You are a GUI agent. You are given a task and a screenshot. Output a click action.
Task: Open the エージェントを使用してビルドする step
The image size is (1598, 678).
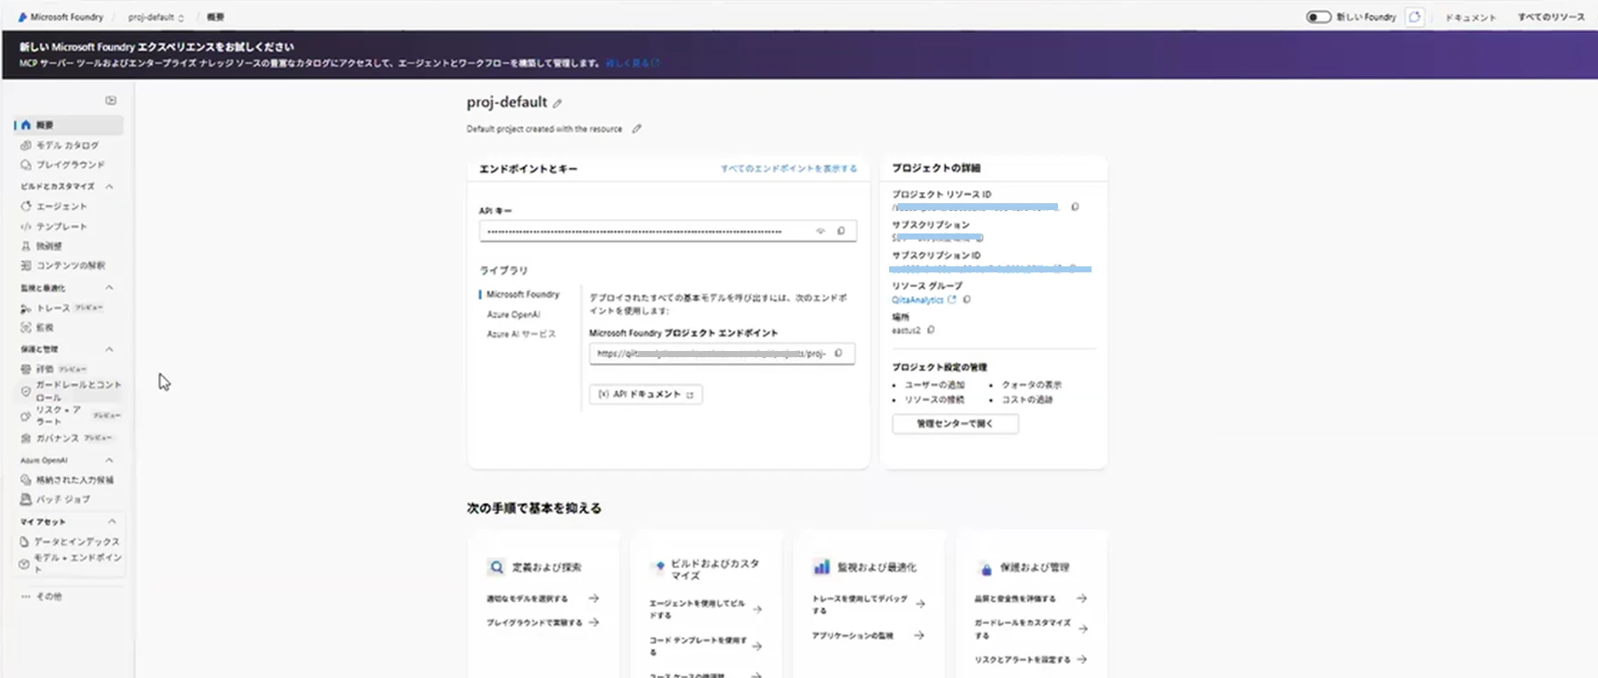(x=706, y=609)
